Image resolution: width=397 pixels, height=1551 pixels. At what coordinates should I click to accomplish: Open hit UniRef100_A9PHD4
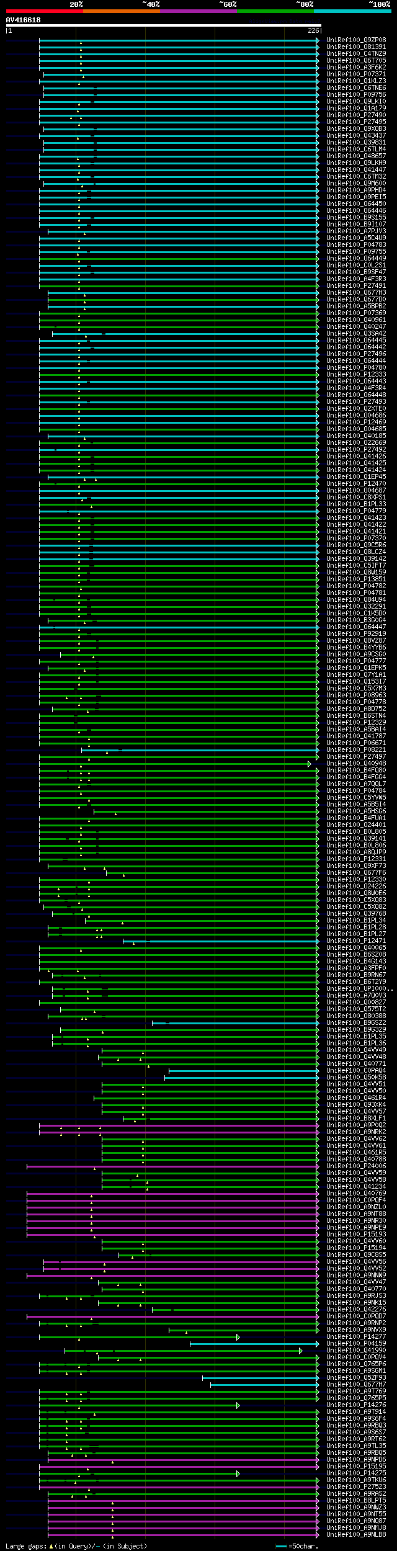(356, 190)
